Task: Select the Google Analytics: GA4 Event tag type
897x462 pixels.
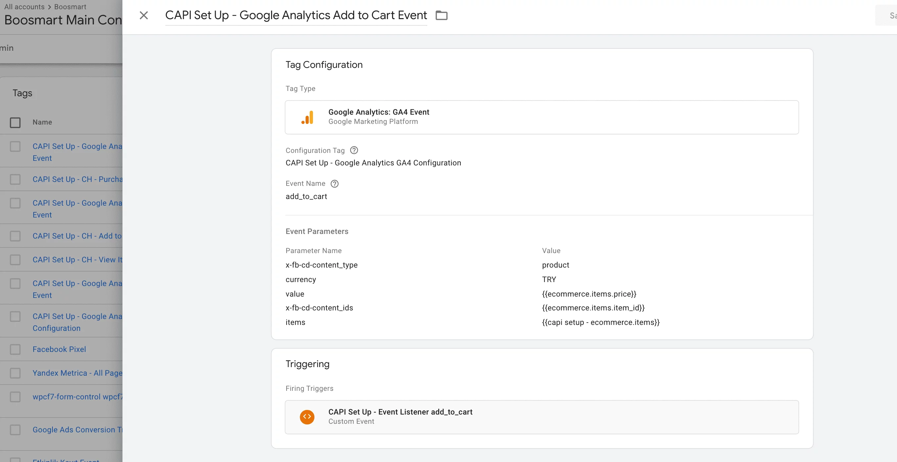Action: [x=542, y=117]
